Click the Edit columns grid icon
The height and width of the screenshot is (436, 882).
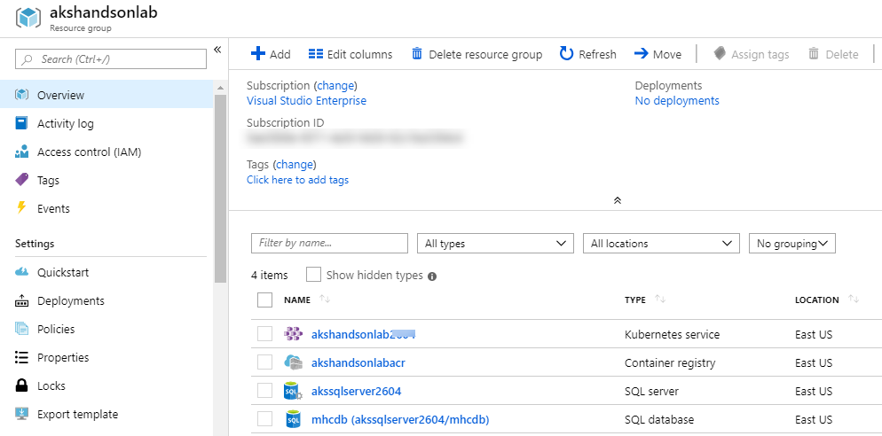[x=316, y=54]
